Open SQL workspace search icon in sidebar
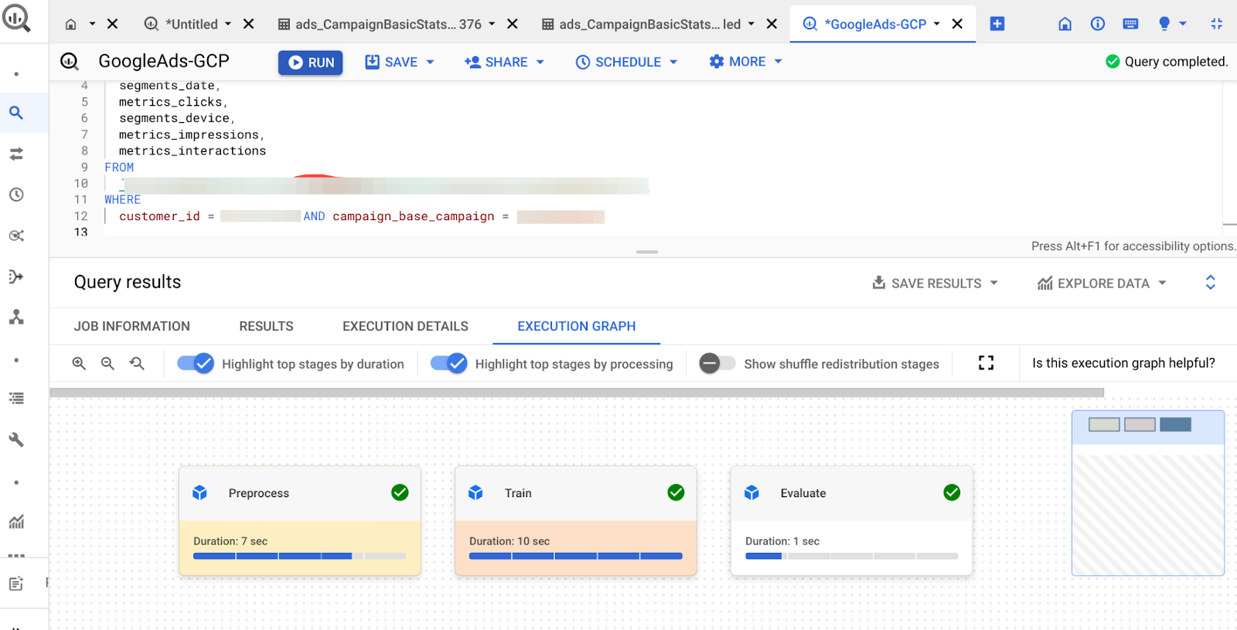1237x630 pixels. (16, 113)
